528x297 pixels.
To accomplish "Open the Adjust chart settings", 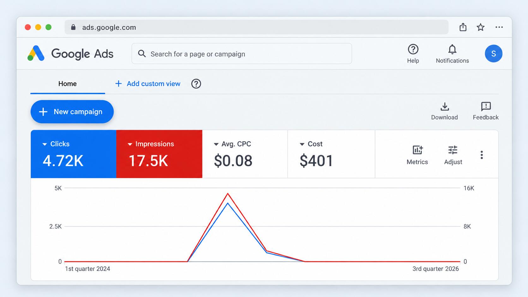I will [x=453, y=155].
